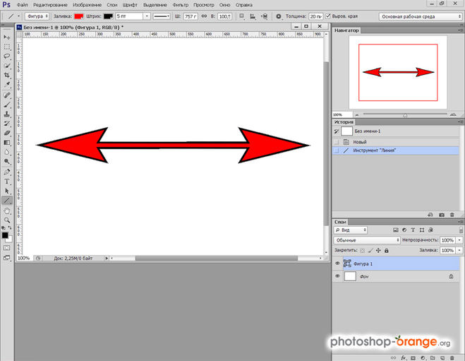Open the Редактирование menu
The height and width of the screenshot is (361, 465).
(x=50, y=5)
